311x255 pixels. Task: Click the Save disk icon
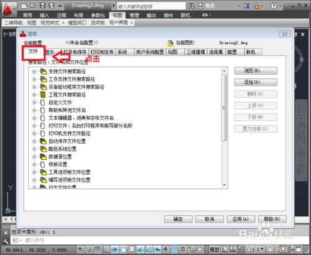pos(42,6)
